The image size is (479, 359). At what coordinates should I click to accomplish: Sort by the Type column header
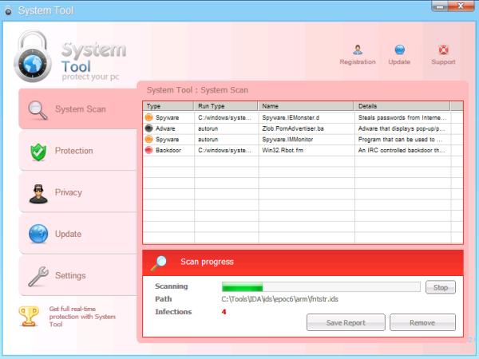pos(168,106)
